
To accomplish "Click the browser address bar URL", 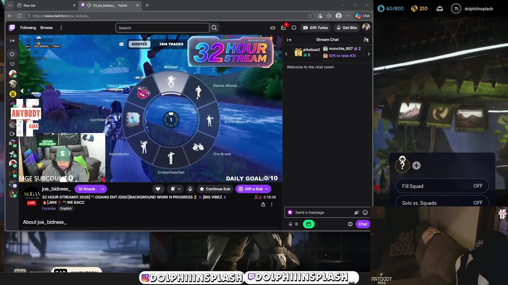I will tap(62, 16).
